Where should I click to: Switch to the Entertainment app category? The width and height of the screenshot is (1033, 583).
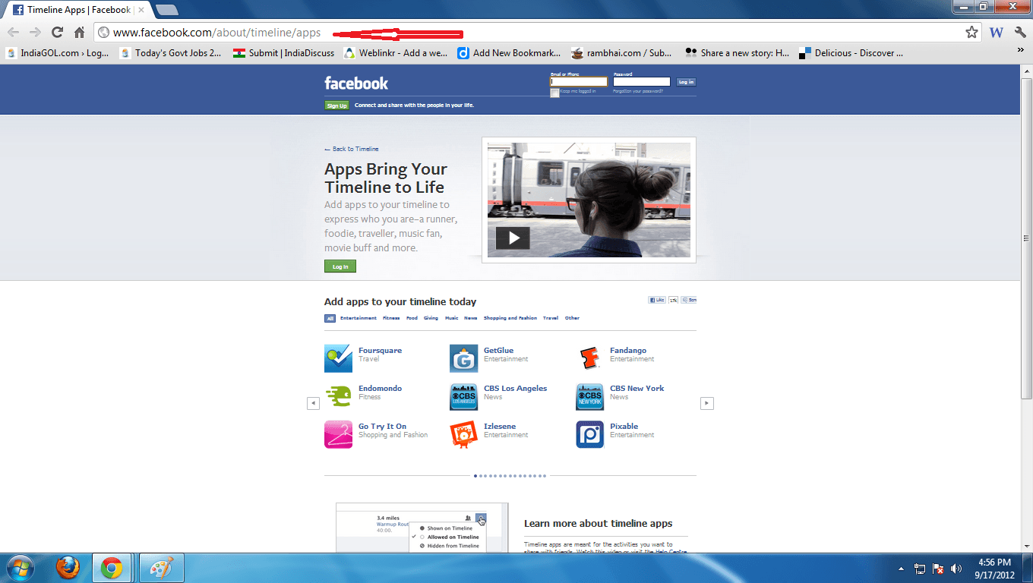(357, 318)
